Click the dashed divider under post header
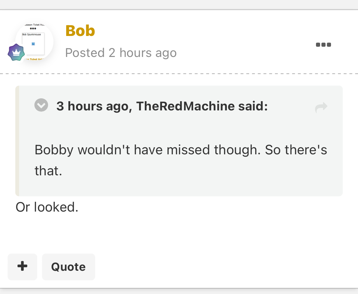The image size is (358, 294). pyautogui.click(x=179, y=73)
